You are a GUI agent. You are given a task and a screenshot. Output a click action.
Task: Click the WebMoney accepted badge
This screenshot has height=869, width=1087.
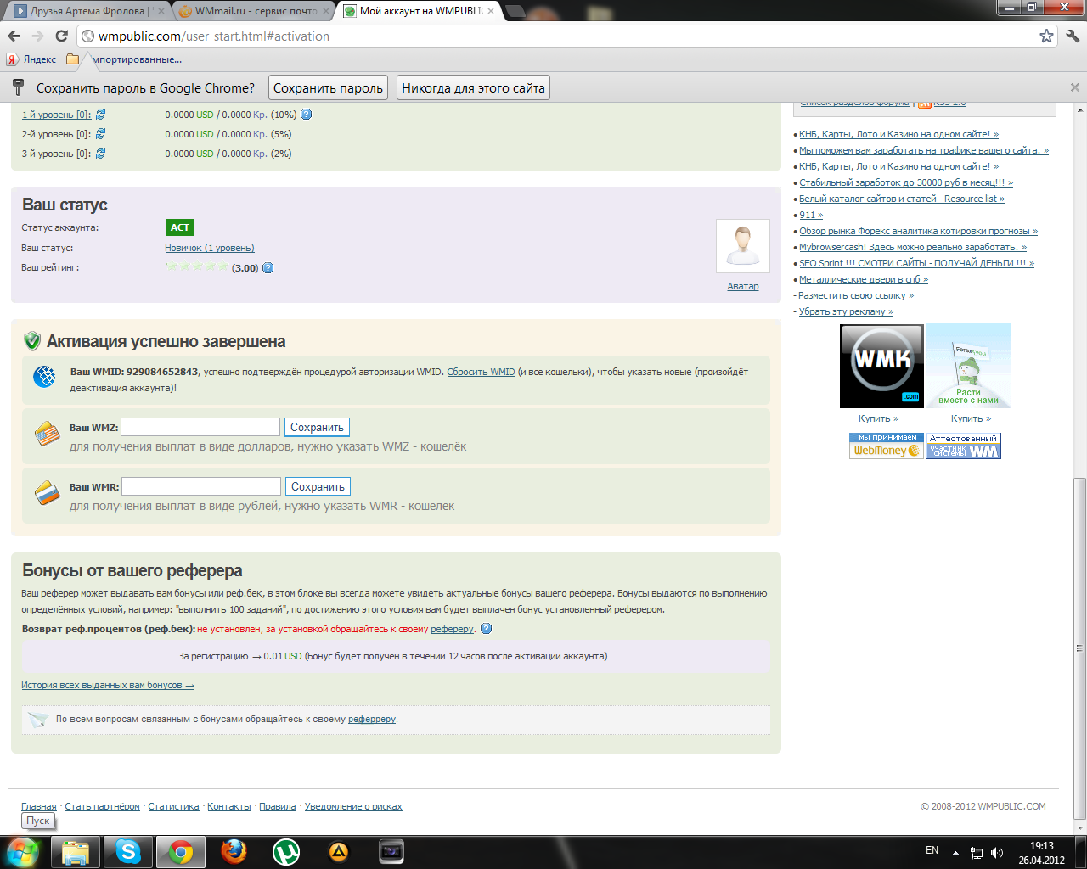point(886,446)
